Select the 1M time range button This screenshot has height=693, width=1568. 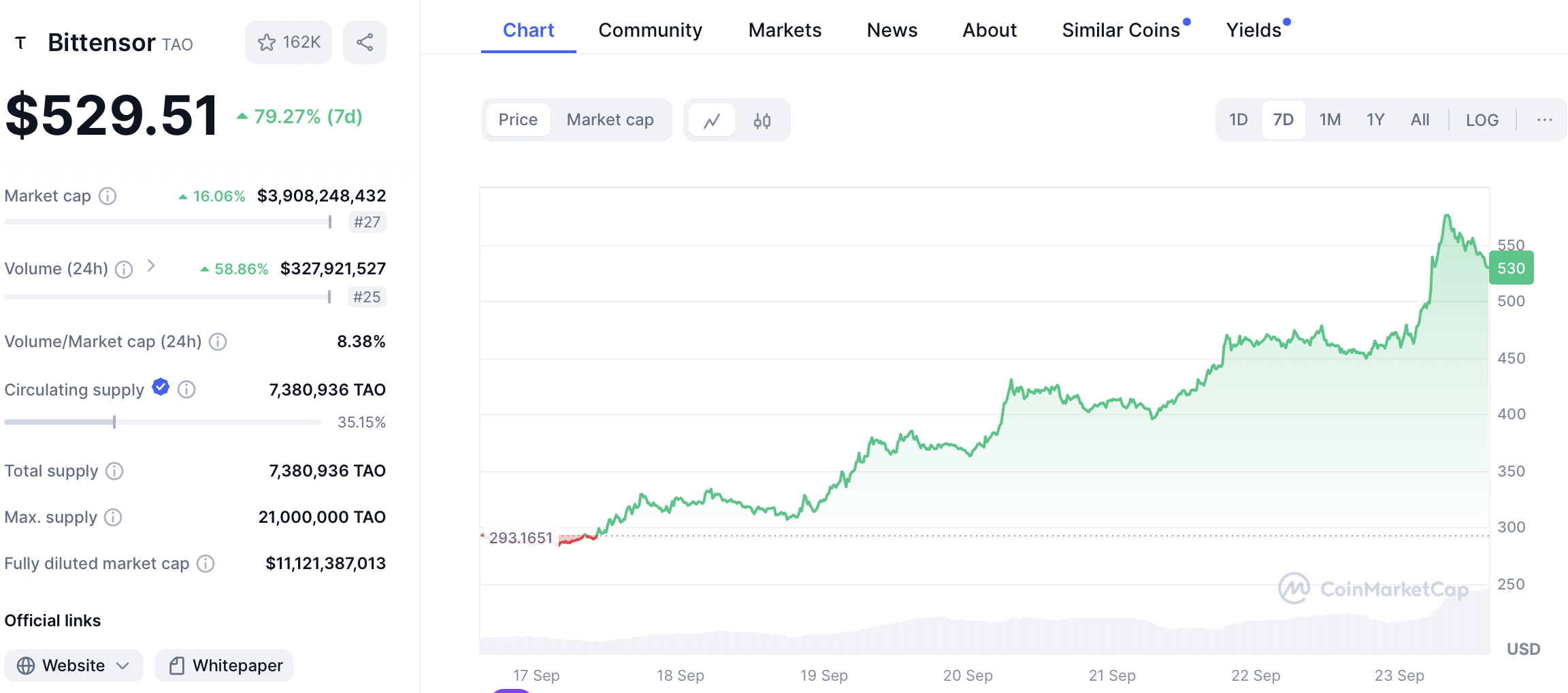tap(1330, 120)
